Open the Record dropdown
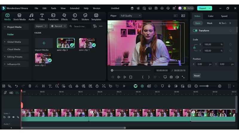The image size is (239, 134). click(x=58, y=26)
